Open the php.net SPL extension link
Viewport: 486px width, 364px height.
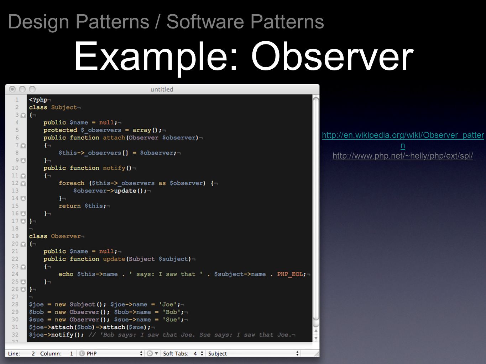click(403, 156)
